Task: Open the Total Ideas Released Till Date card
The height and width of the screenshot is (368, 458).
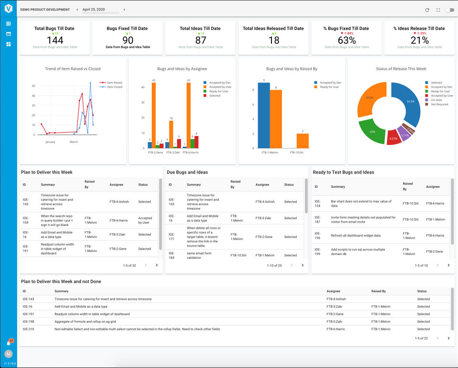Action: click(x=273, y=38)
